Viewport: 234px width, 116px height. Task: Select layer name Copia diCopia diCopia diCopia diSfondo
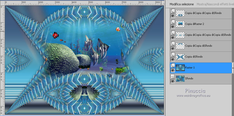pos(208,35)
